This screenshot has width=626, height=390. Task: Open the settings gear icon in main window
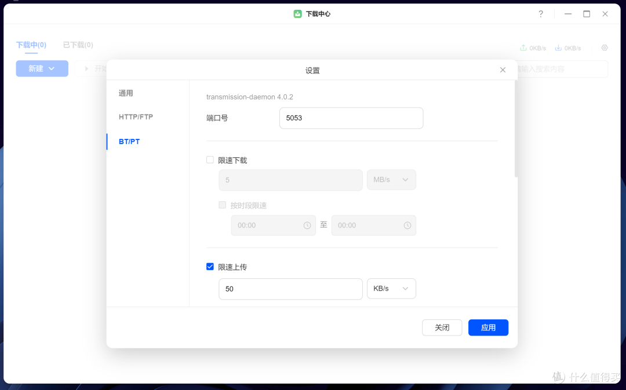coord(605,48)
